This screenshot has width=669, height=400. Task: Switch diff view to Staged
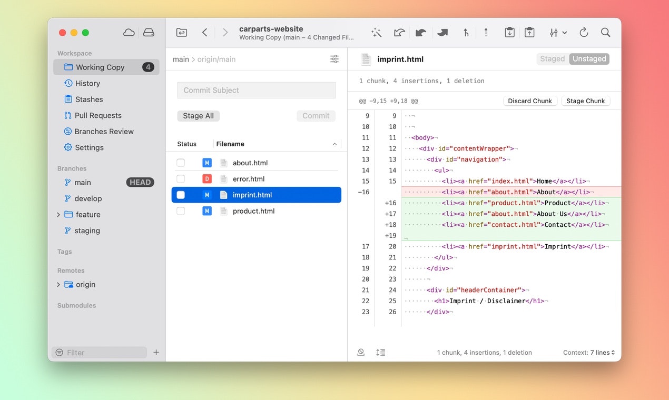pyautogui.click(x=553, y=59)
